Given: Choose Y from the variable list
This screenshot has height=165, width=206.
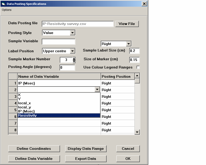Looking at the screenshot, I should (x=59, y=99).
